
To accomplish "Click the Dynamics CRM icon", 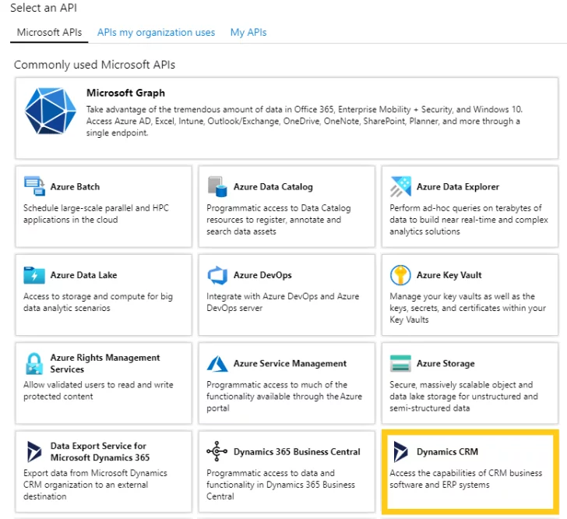I will (x=400, y=452).
